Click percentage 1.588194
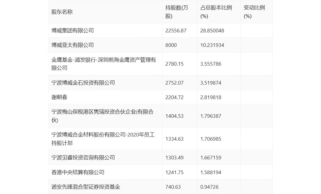The height and width of the screenshot is (194, 321). point(211,172)
